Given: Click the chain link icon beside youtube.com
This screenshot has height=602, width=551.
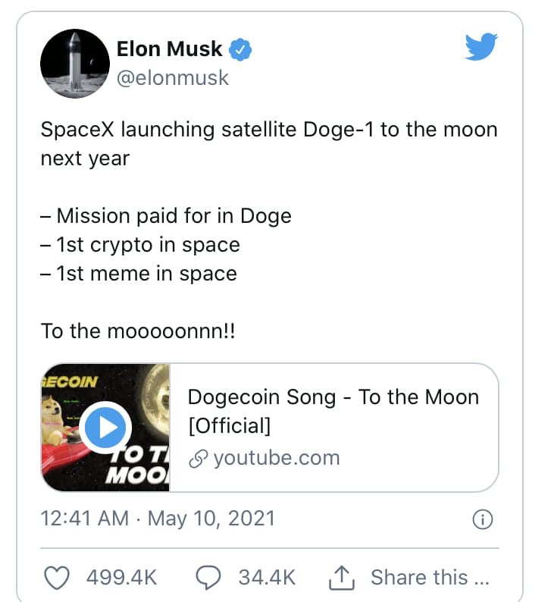Looking at the screenshot, I should [199, 459].
